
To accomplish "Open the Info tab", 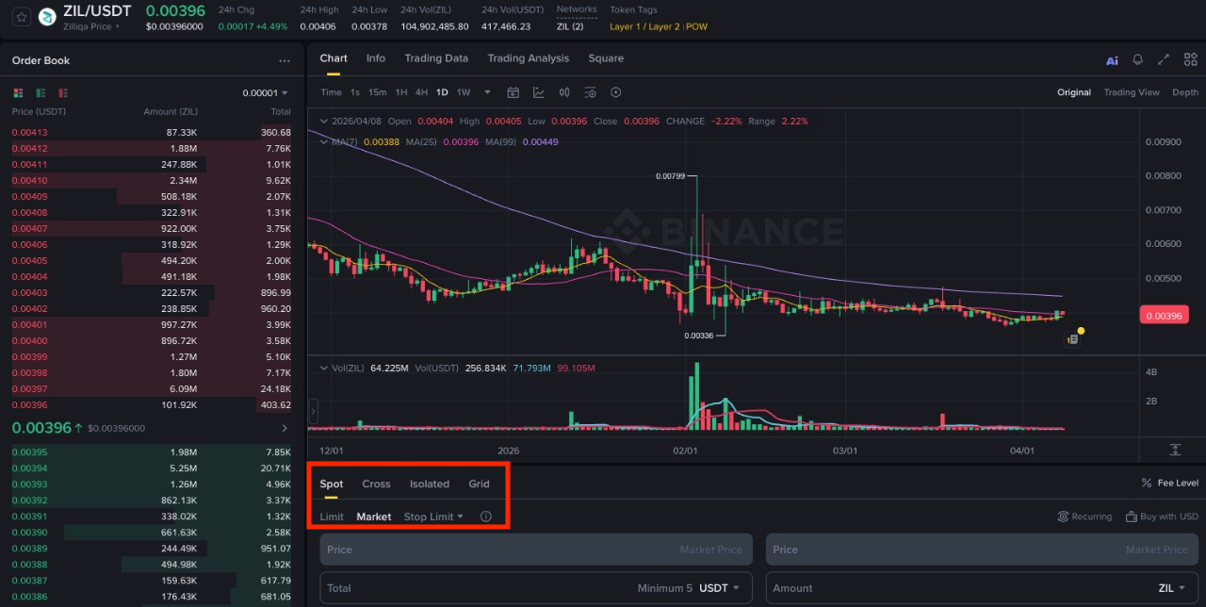I will click(x=376, y=58).
